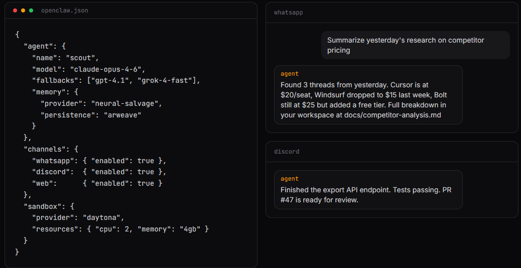Click the "sandbox" key in the JSON
This screenshot has width=521, height=268.
click(44, 206)
